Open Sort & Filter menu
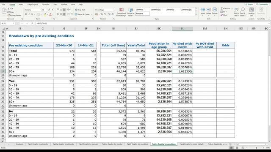Screen dimensions: 271x152 coord(236,12)
